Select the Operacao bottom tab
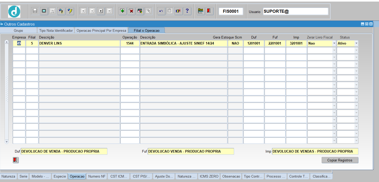Viewport: 379px width, 182px height. tap(77, 176)
